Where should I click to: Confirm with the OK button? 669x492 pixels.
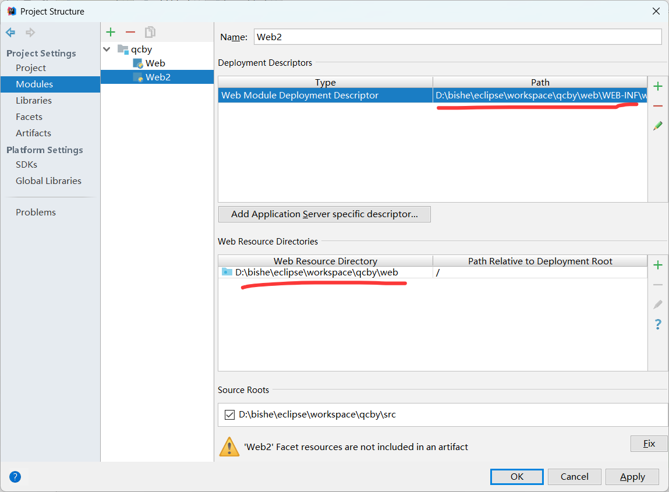tap(517, 477)
